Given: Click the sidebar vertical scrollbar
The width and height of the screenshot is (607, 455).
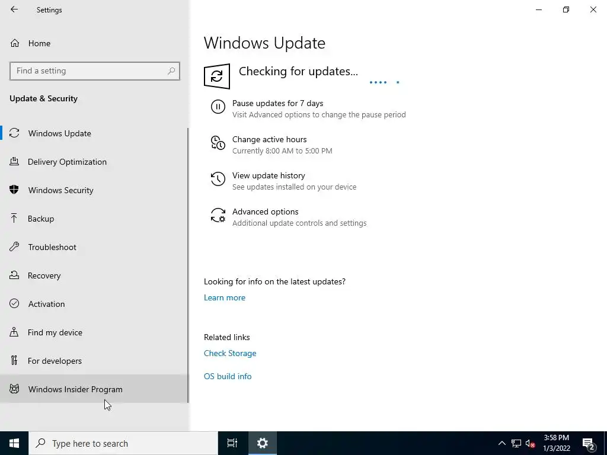Looking at the screenshot, I should click(x=188, y=265).
